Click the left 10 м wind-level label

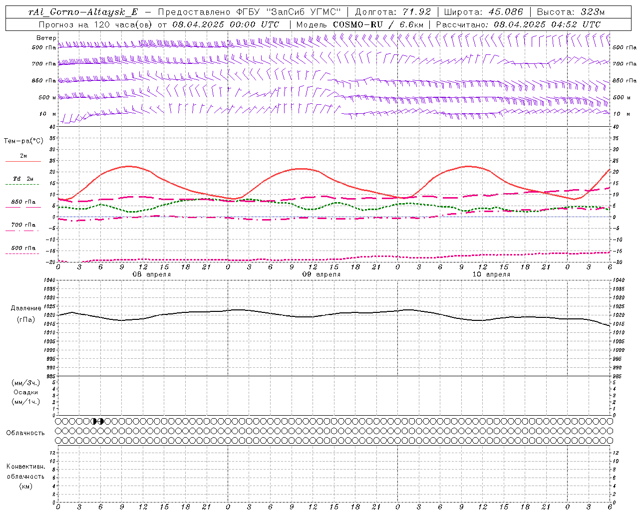tap(48, 114)
